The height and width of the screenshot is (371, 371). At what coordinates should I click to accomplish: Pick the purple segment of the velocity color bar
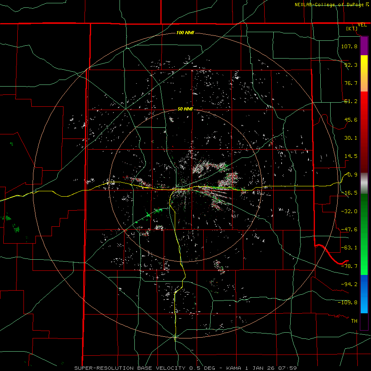[x=364, y=46]
